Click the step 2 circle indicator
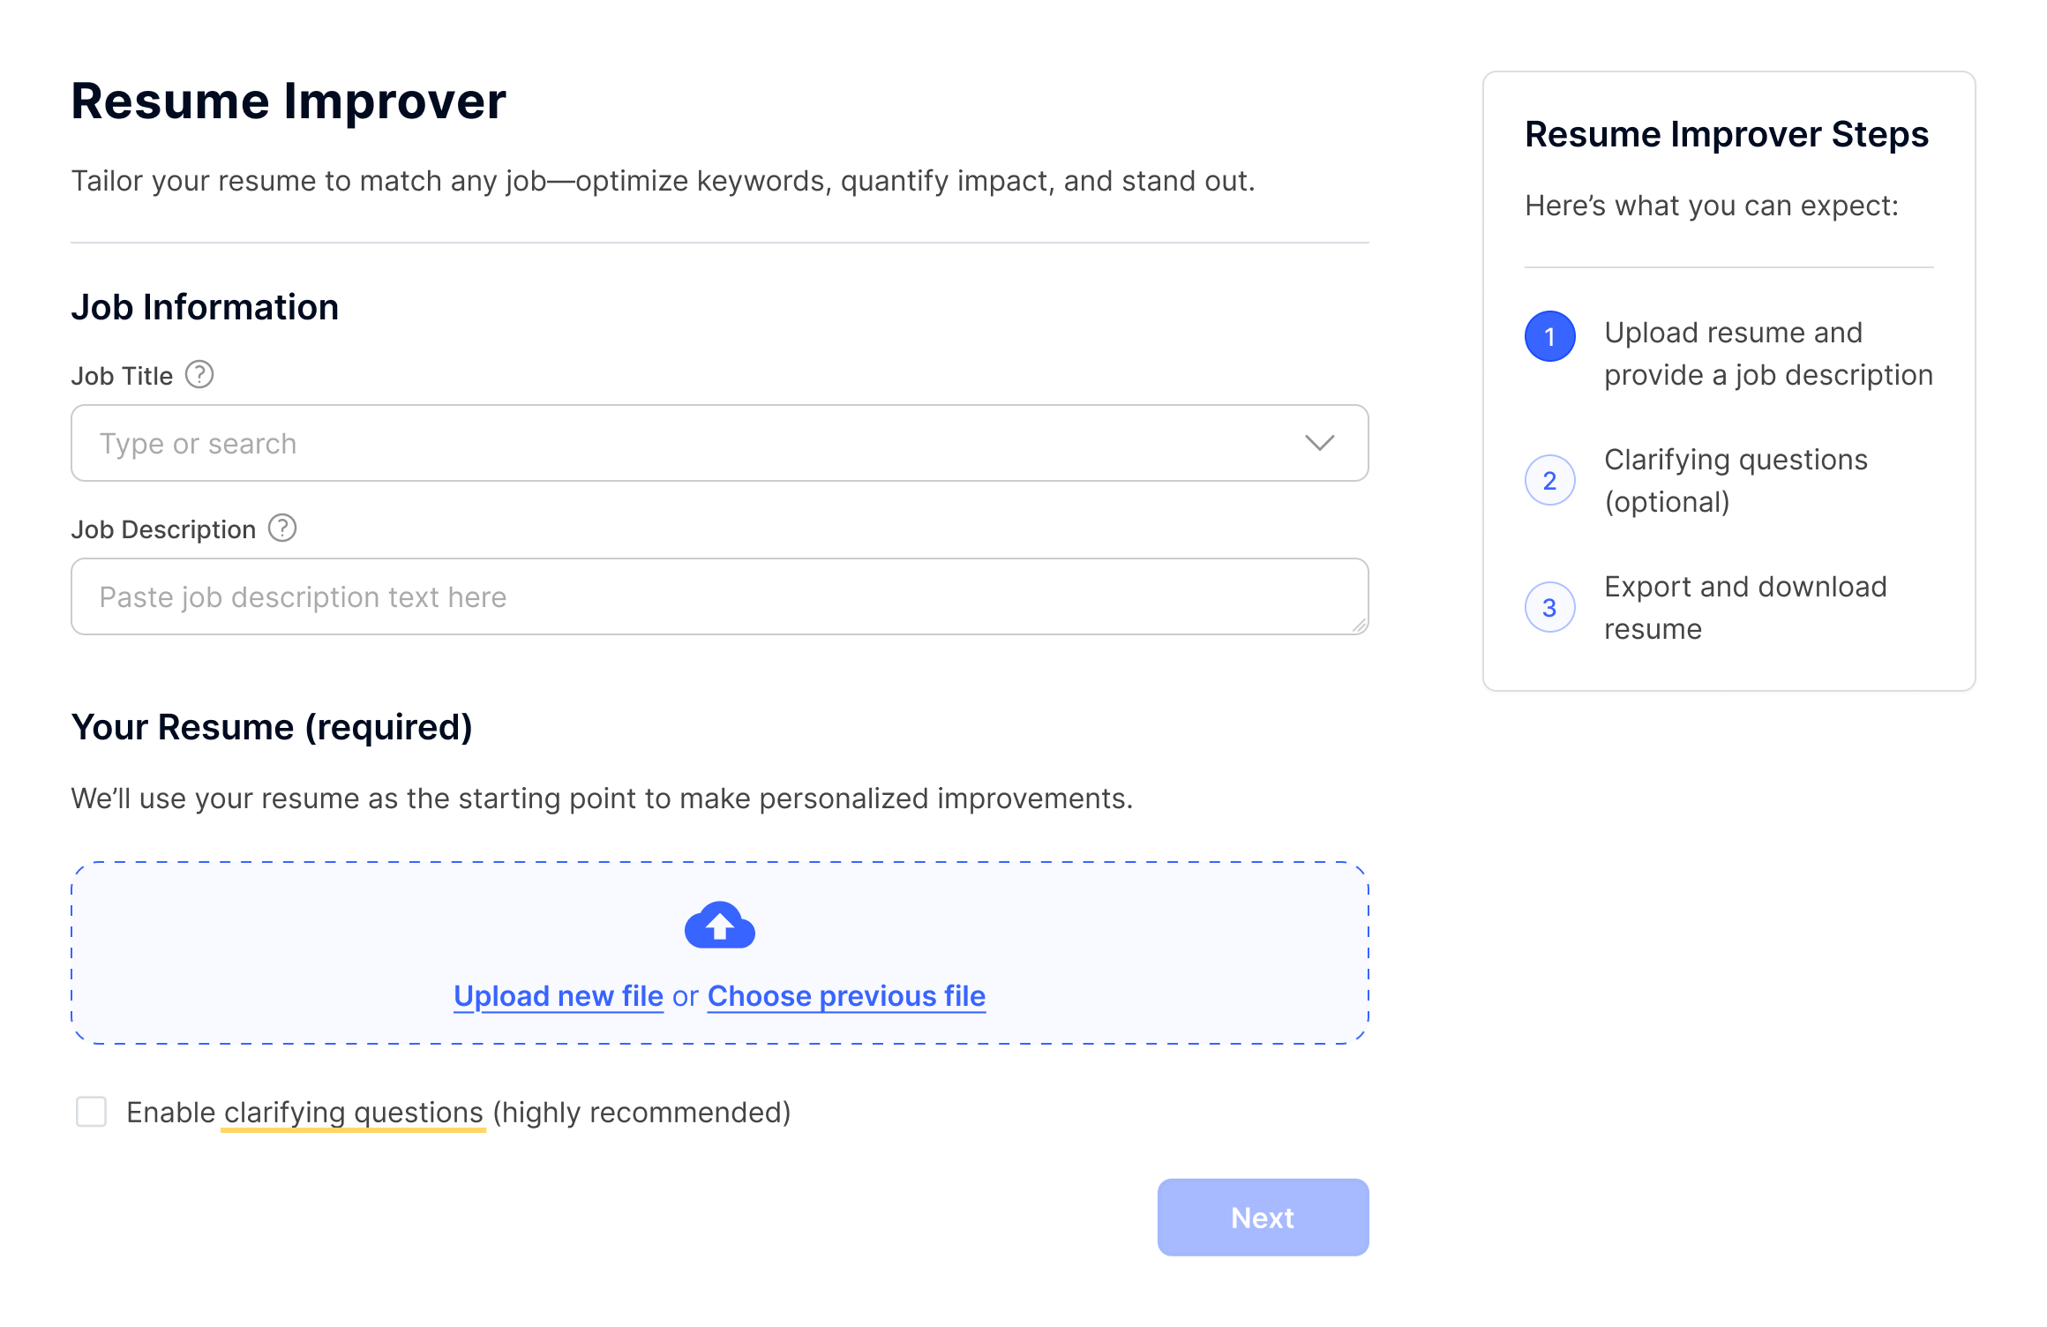This screenshot has width=2047, height=1327. (1549, 480)
